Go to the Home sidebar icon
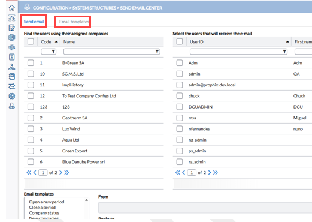Viewport: 312px width, 222px height. click(x=12, y=8)
